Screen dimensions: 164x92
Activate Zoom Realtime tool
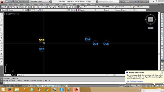(x=50, y=7)
